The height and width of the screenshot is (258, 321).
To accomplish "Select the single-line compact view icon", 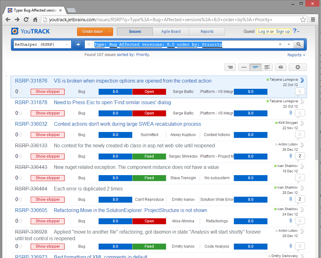I will click(x=244, y=67).
